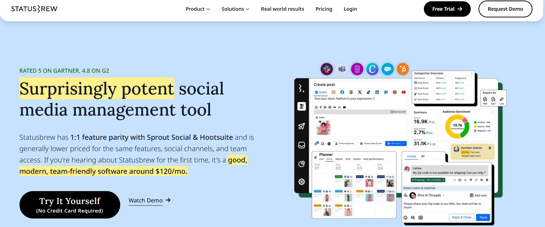
Task: Select the All conversation tab
Action: tap(423, 156)
